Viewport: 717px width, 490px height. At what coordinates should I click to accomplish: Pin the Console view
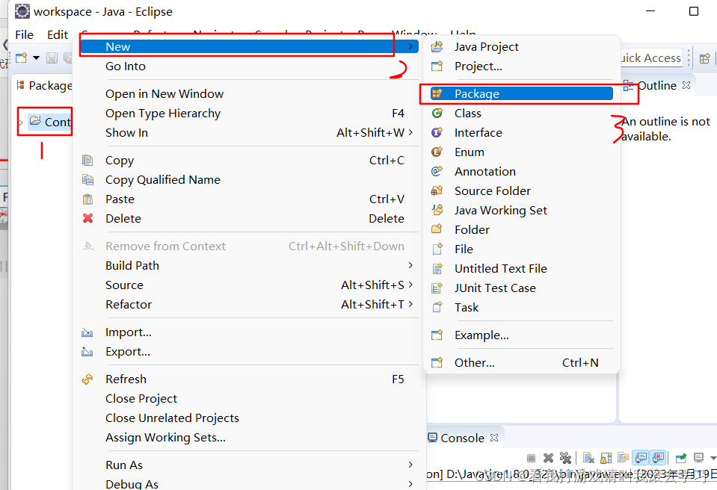click(x=680, y=458)
